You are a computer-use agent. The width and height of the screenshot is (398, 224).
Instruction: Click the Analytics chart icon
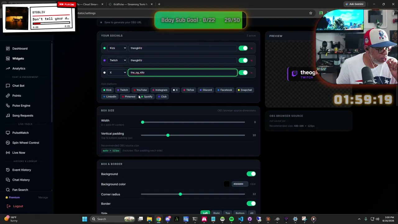[8, 68]
